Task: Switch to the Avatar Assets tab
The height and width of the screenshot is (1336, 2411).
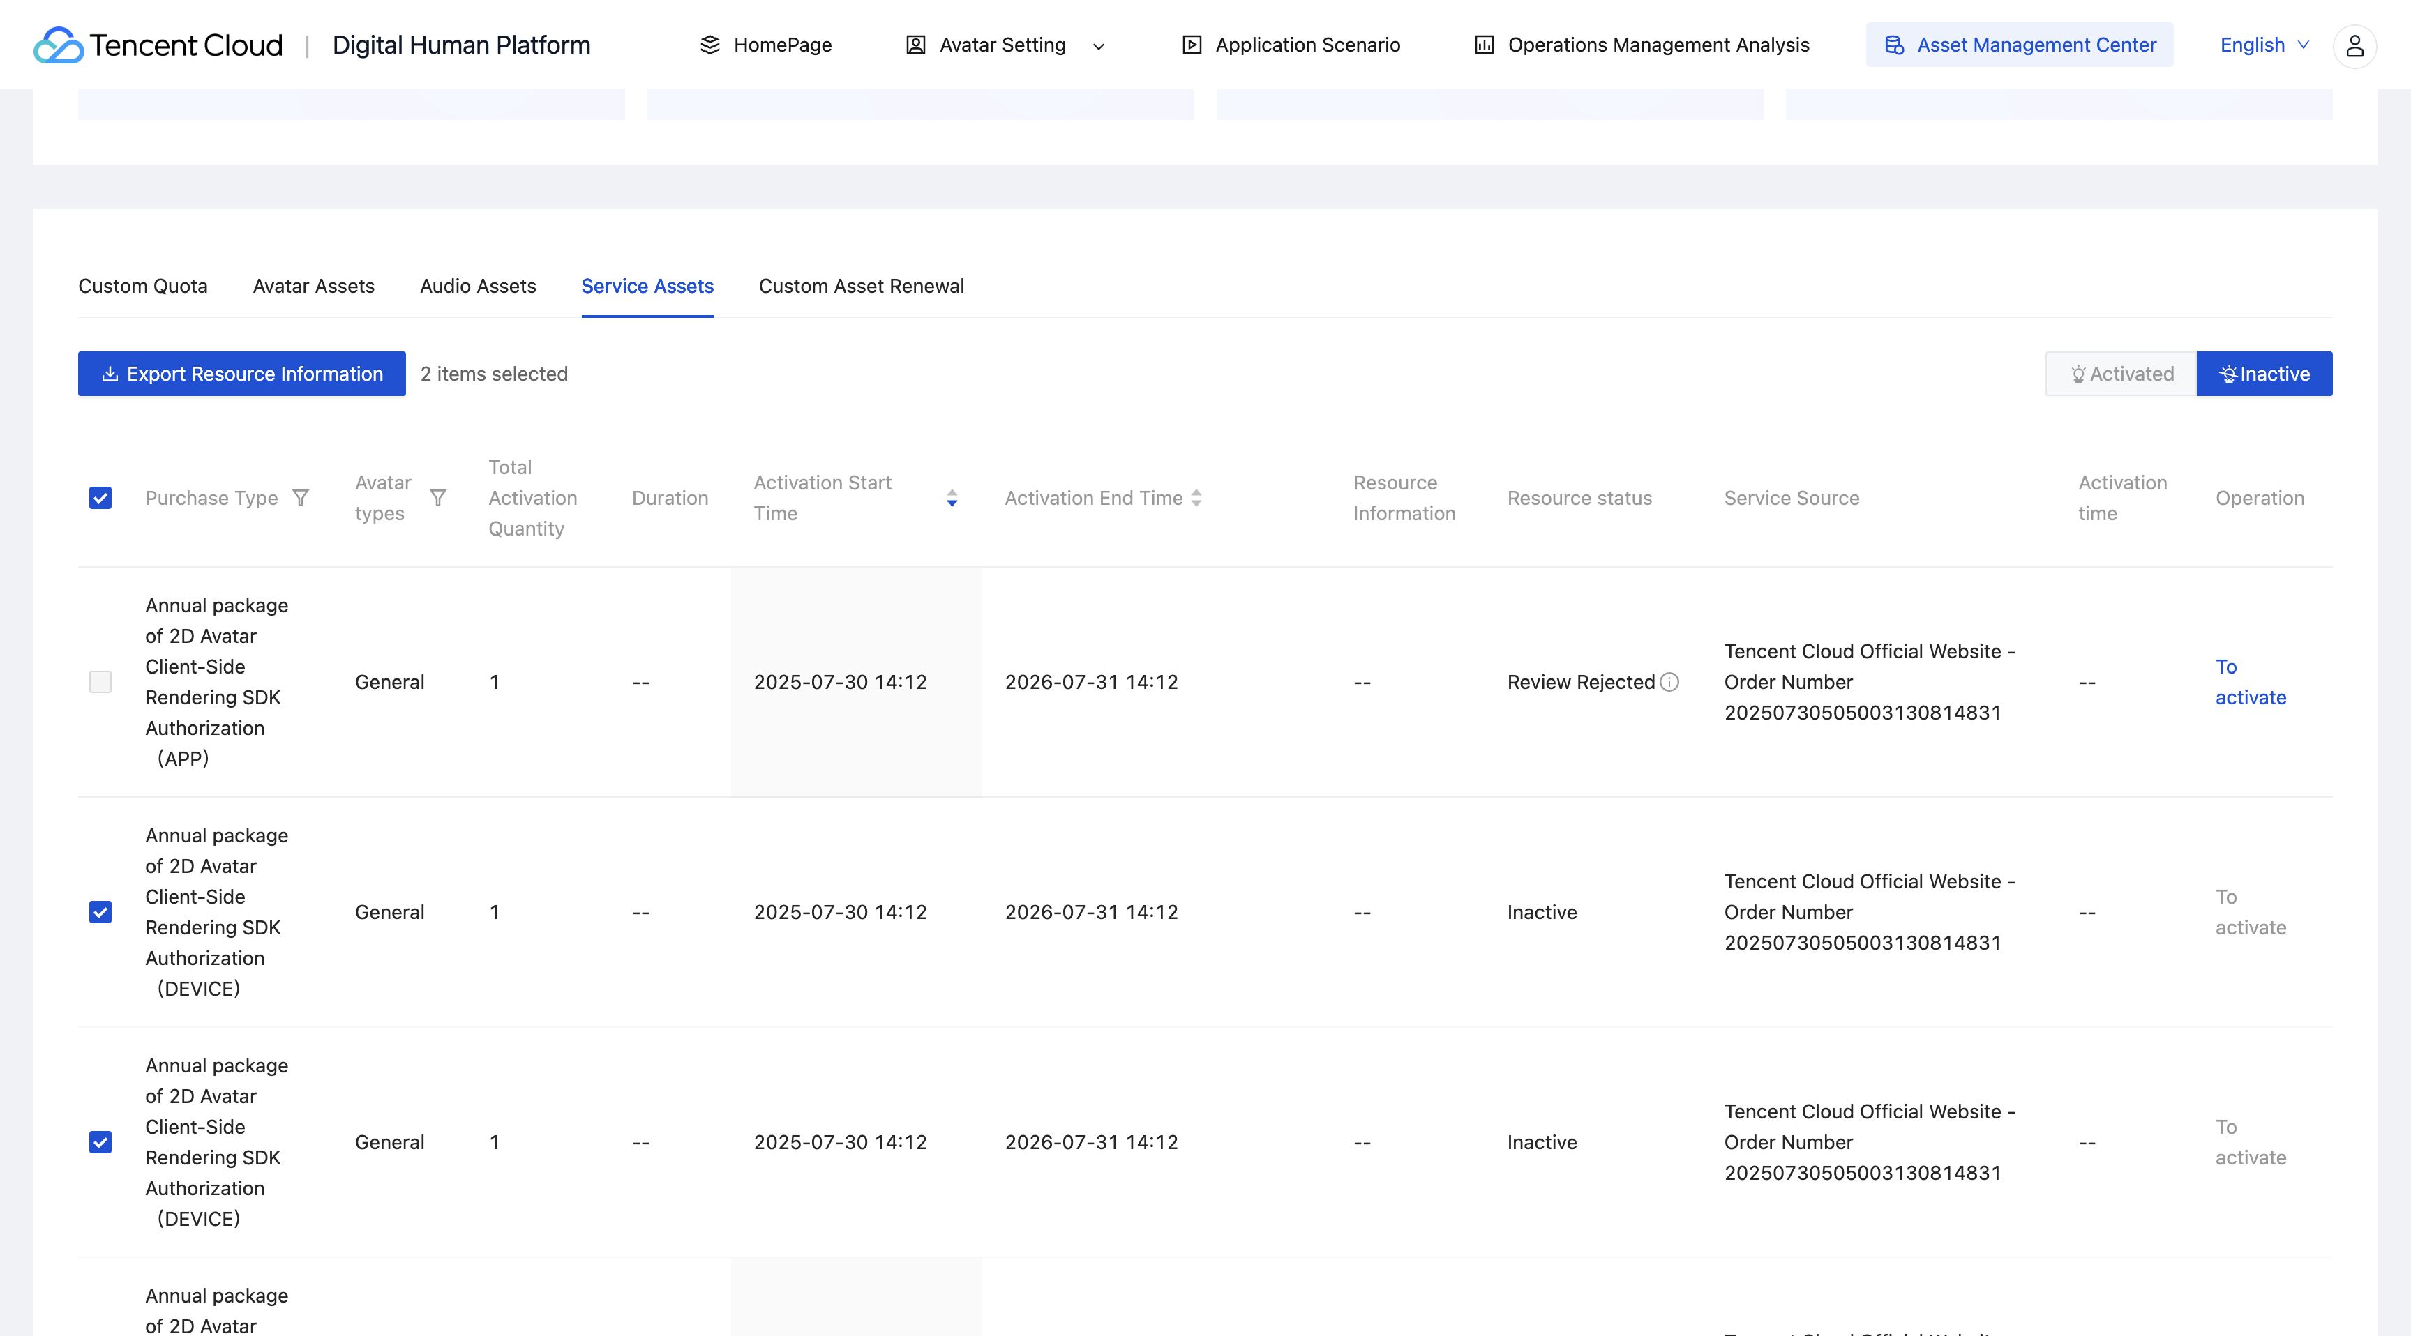Action: 313,287
